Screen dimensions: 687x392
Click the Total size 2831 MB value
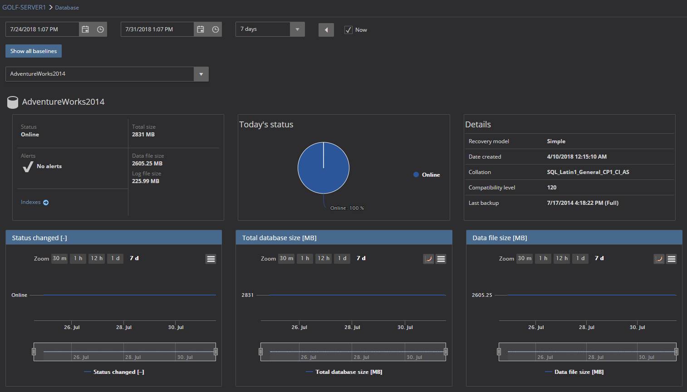click(x=143, y=135)
